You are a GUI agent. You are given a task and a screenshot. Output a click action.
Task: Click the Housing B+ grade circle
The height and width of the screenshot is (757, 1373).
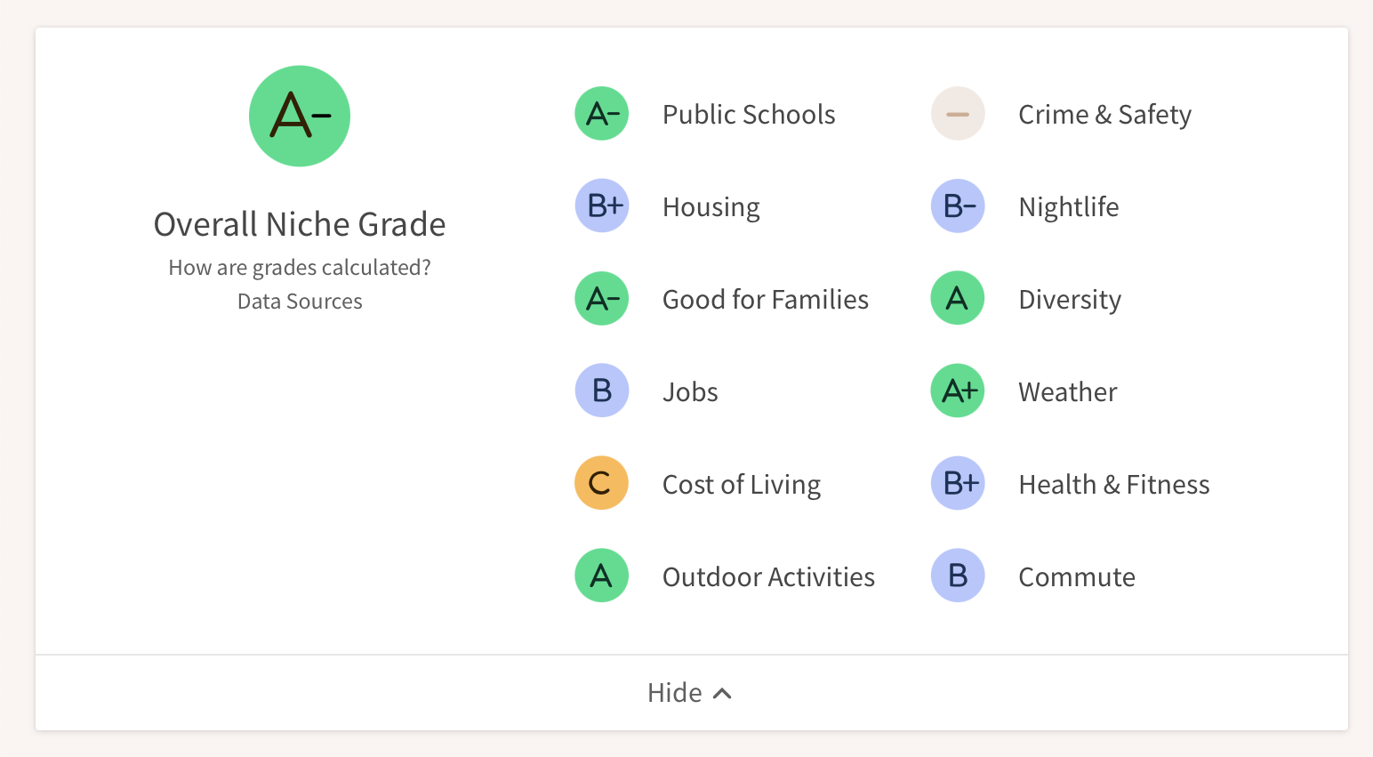602,206
